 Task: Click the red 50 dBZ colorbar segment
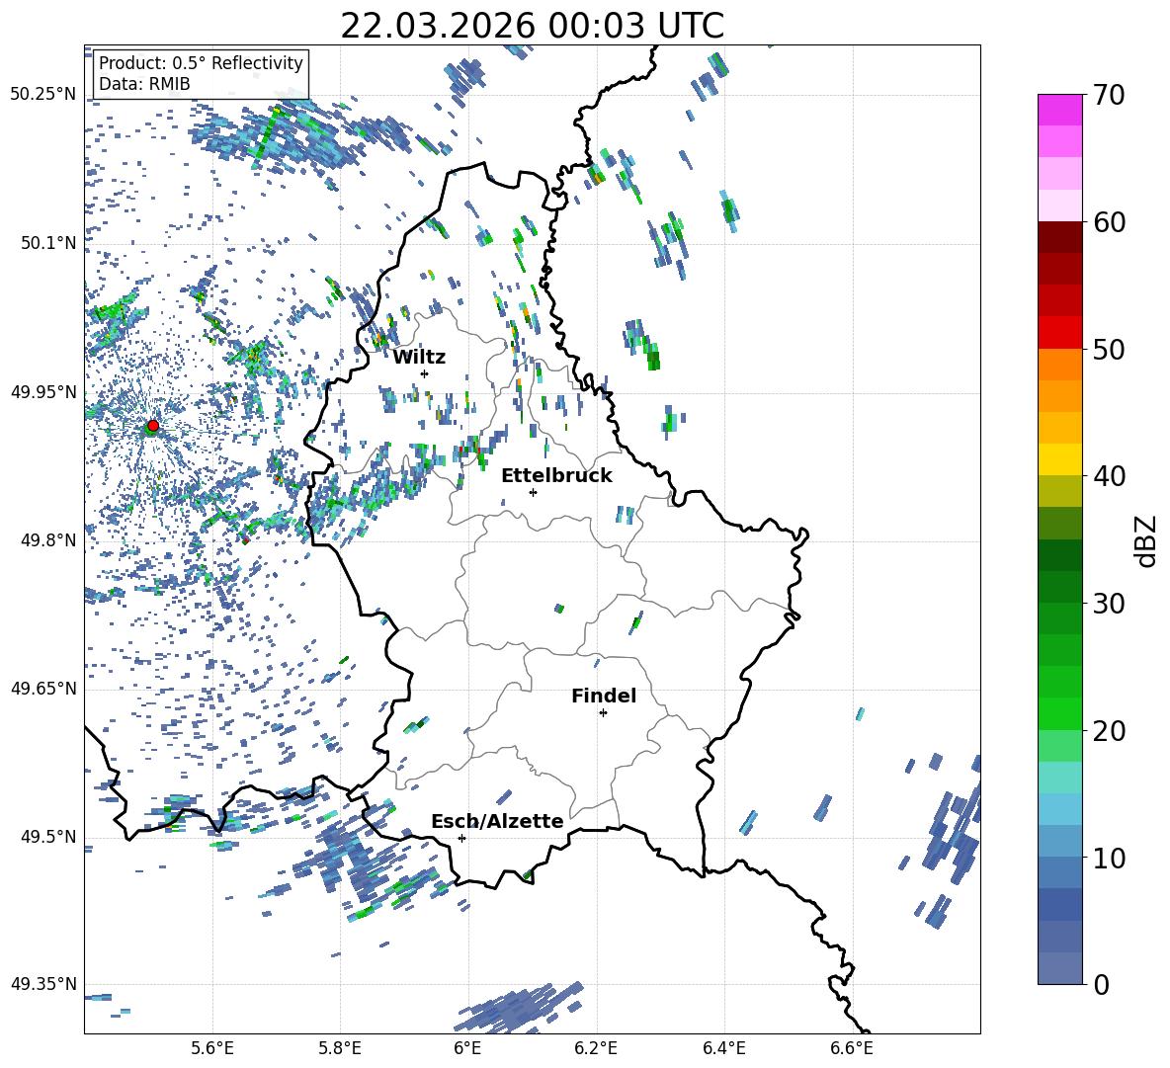point(1059,333)
